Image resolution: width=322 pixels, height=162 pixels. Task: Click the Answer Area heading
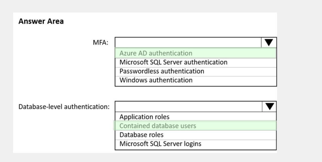pos(41,21)
